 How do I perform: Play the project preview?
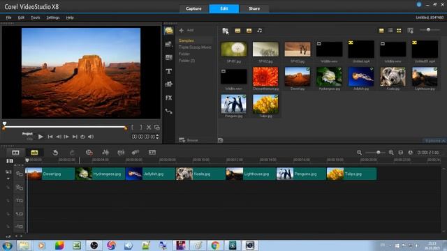41,137
